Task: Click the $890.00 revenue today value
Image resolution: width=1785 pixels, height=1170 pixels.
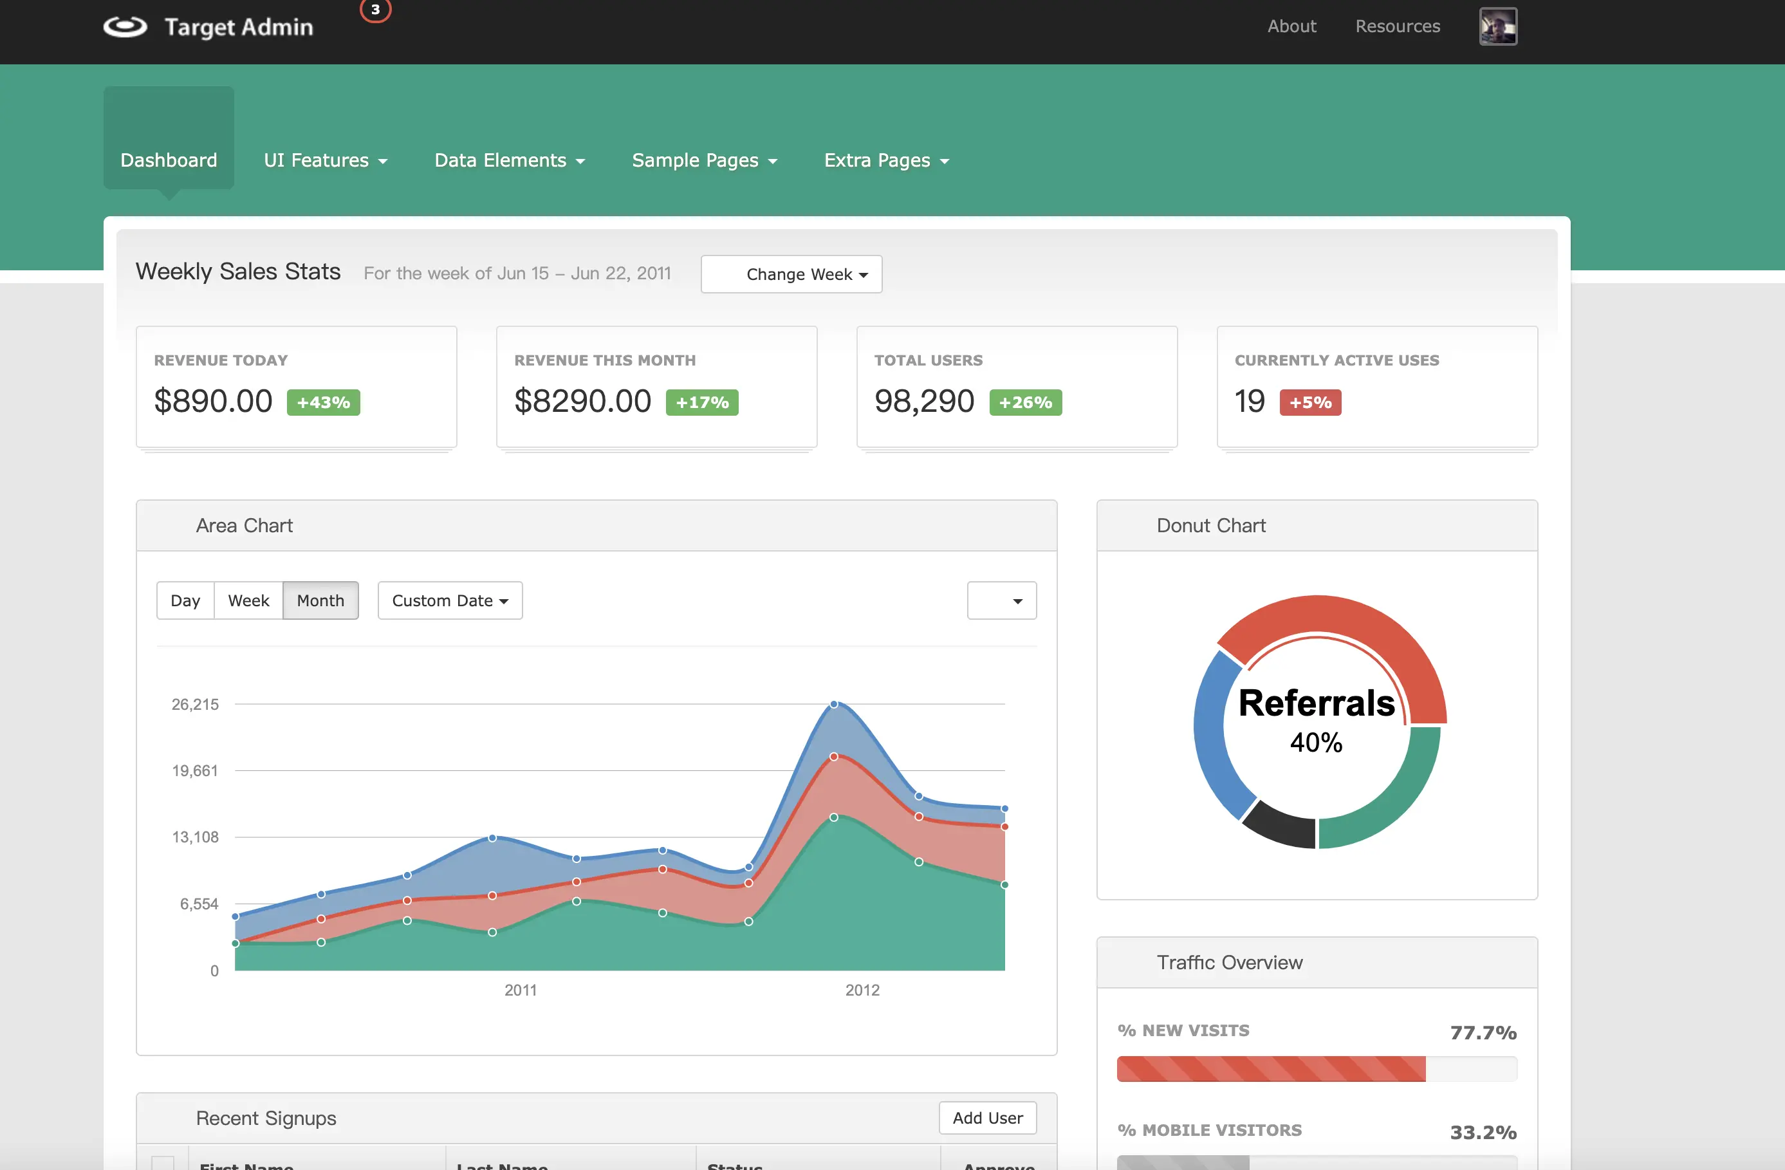Action: click(x=213, y=401)
